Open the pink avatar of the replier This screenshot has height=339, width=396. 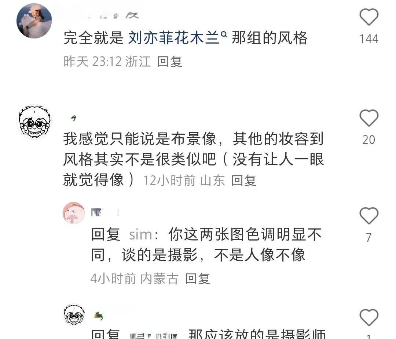coord(73,213)
